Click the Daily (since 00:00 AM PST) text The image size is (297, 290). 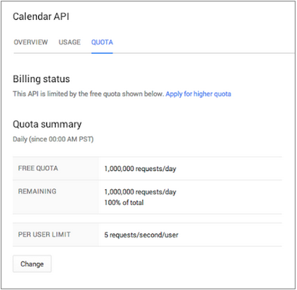(x=53, y=139)
